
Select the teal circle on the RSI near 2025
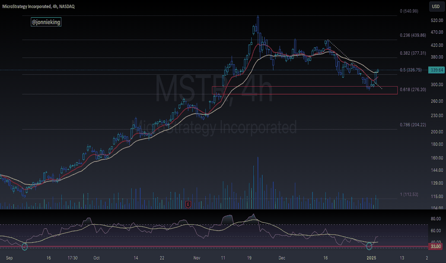click(x=369, y=246)
